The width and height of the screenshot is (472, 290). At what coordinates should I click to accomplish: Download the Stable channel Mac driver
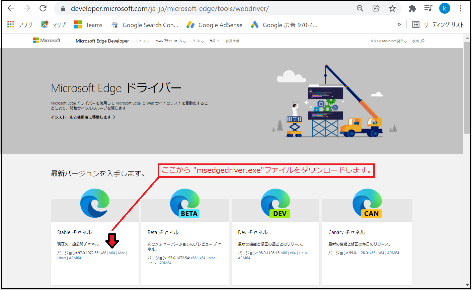pos(122,253)
